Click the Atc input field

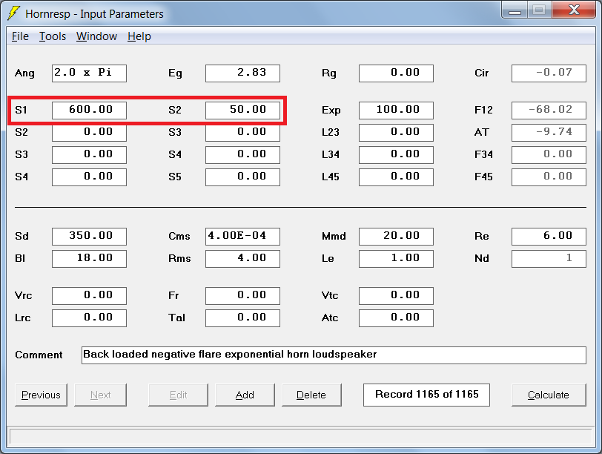396,318
